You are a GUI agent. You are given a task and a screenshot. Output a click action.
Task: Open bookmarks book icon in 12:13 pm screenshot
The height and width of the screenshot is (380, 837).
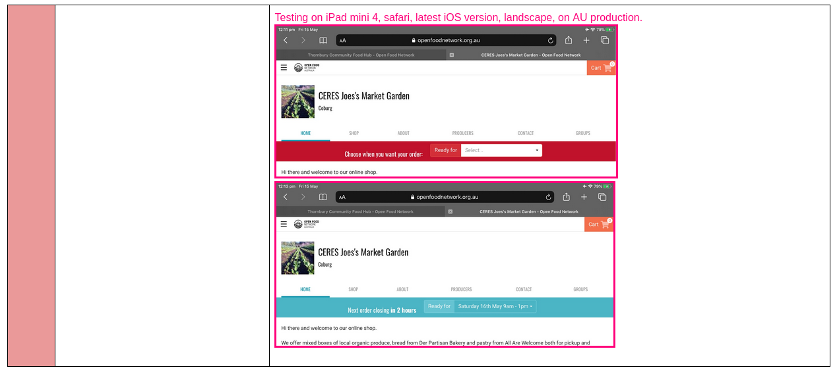pos(323,197)
